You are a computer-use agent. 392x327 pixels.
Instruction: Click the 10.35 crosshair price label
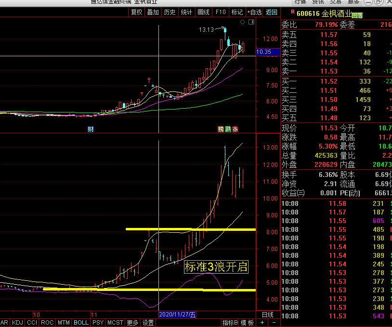268,52
